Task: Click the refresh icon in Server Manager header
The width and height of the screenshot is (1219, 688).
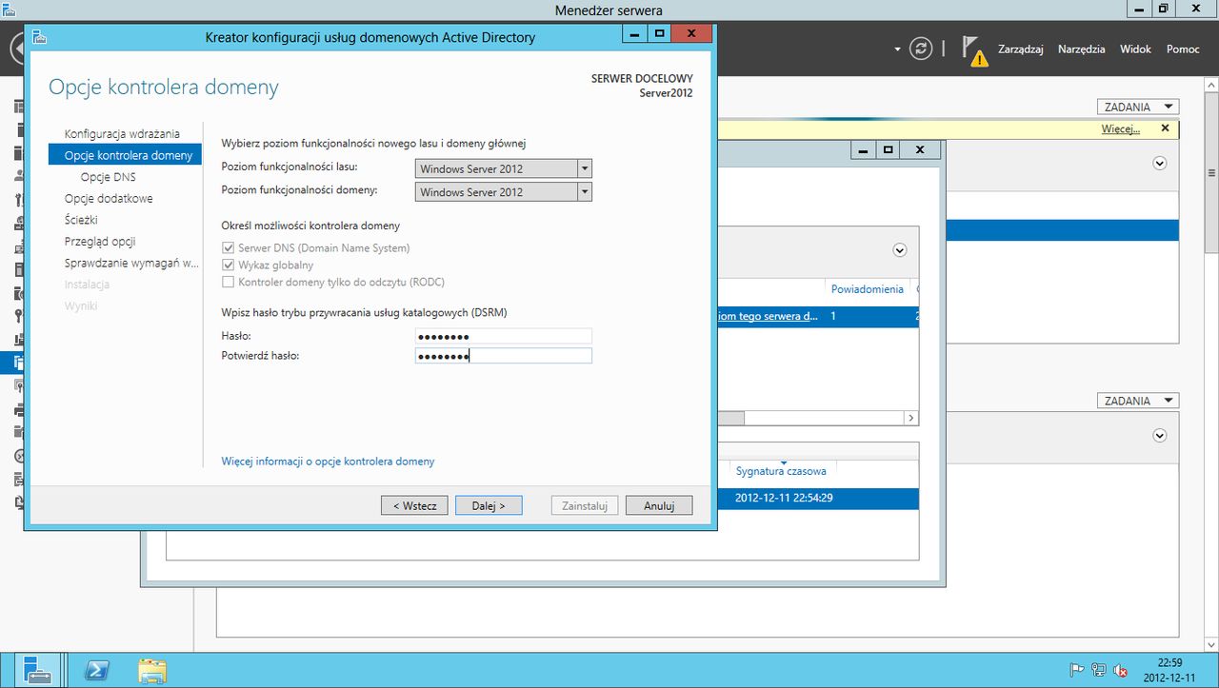Action: (x=920, y=49)
